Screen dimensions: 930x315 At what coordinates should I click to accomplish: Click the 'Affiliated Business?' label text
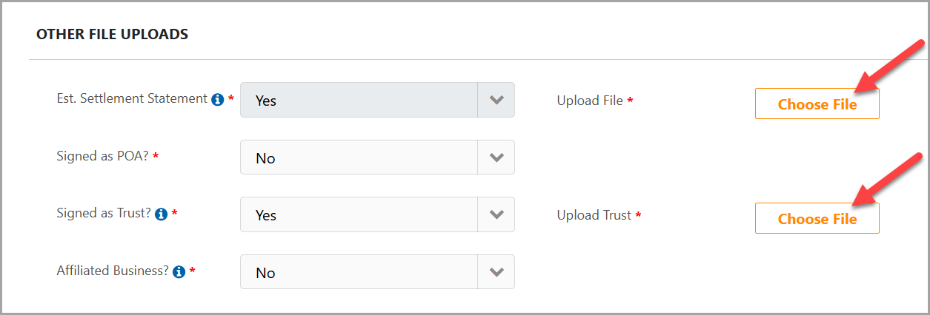[113, 271]
